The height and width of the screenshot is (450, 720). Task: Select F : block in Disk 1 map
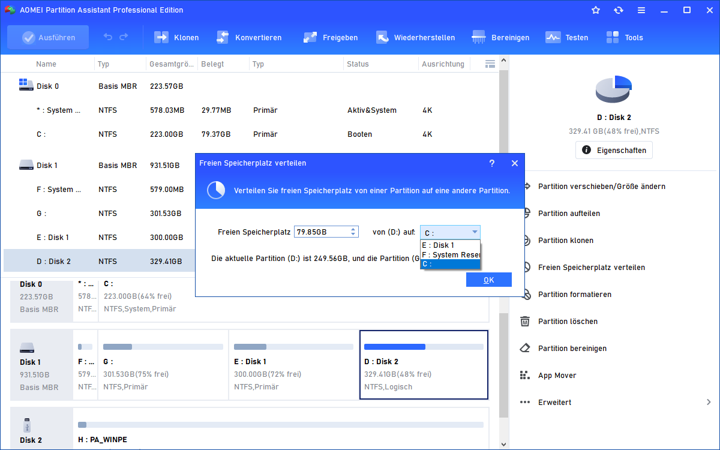85,364
